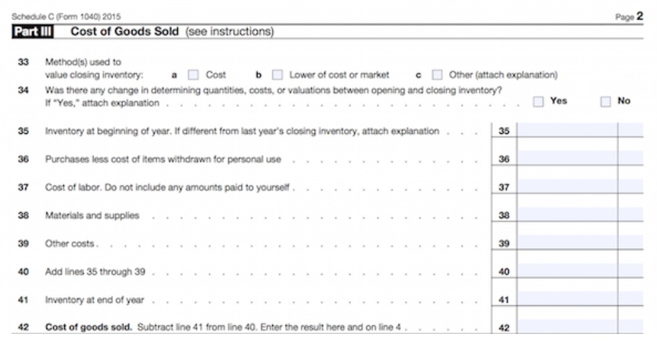657x362 pixels.
Task: Click the Part III section label
Action: coord(33,31)
